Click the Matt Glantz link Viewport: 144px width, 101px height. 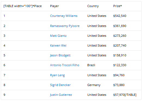tap(58, 36)
